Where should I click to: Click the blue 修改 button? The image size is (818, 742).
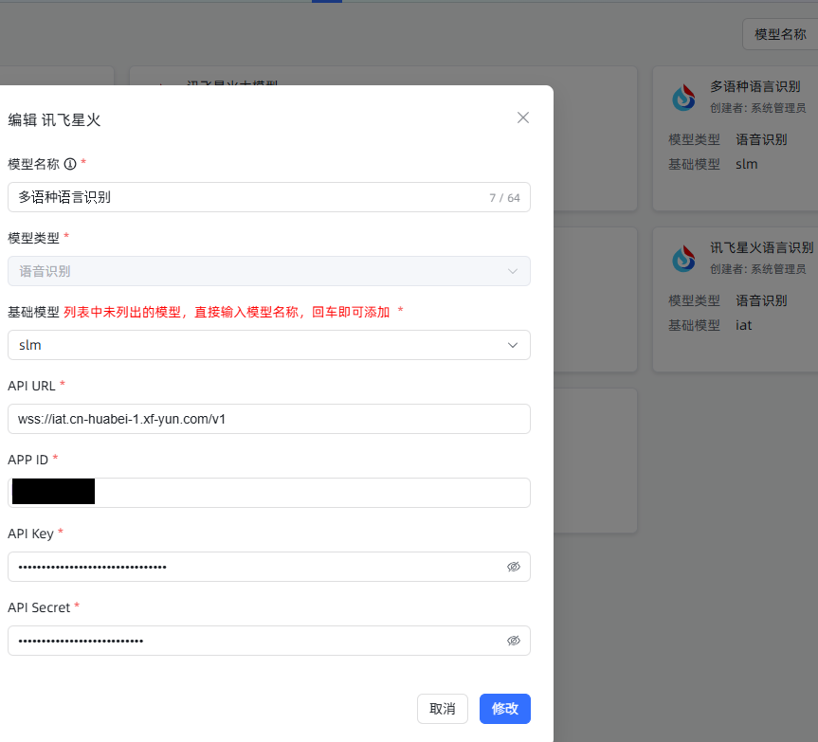point(504,709)
